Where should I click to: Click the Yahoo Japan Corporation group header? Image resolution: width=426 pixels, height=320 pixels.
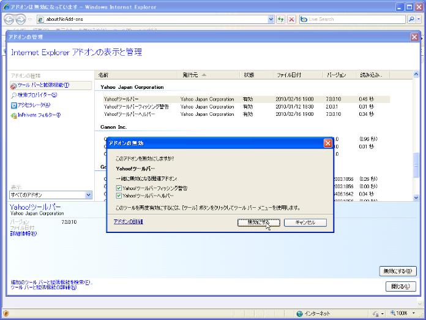[132, 87]
